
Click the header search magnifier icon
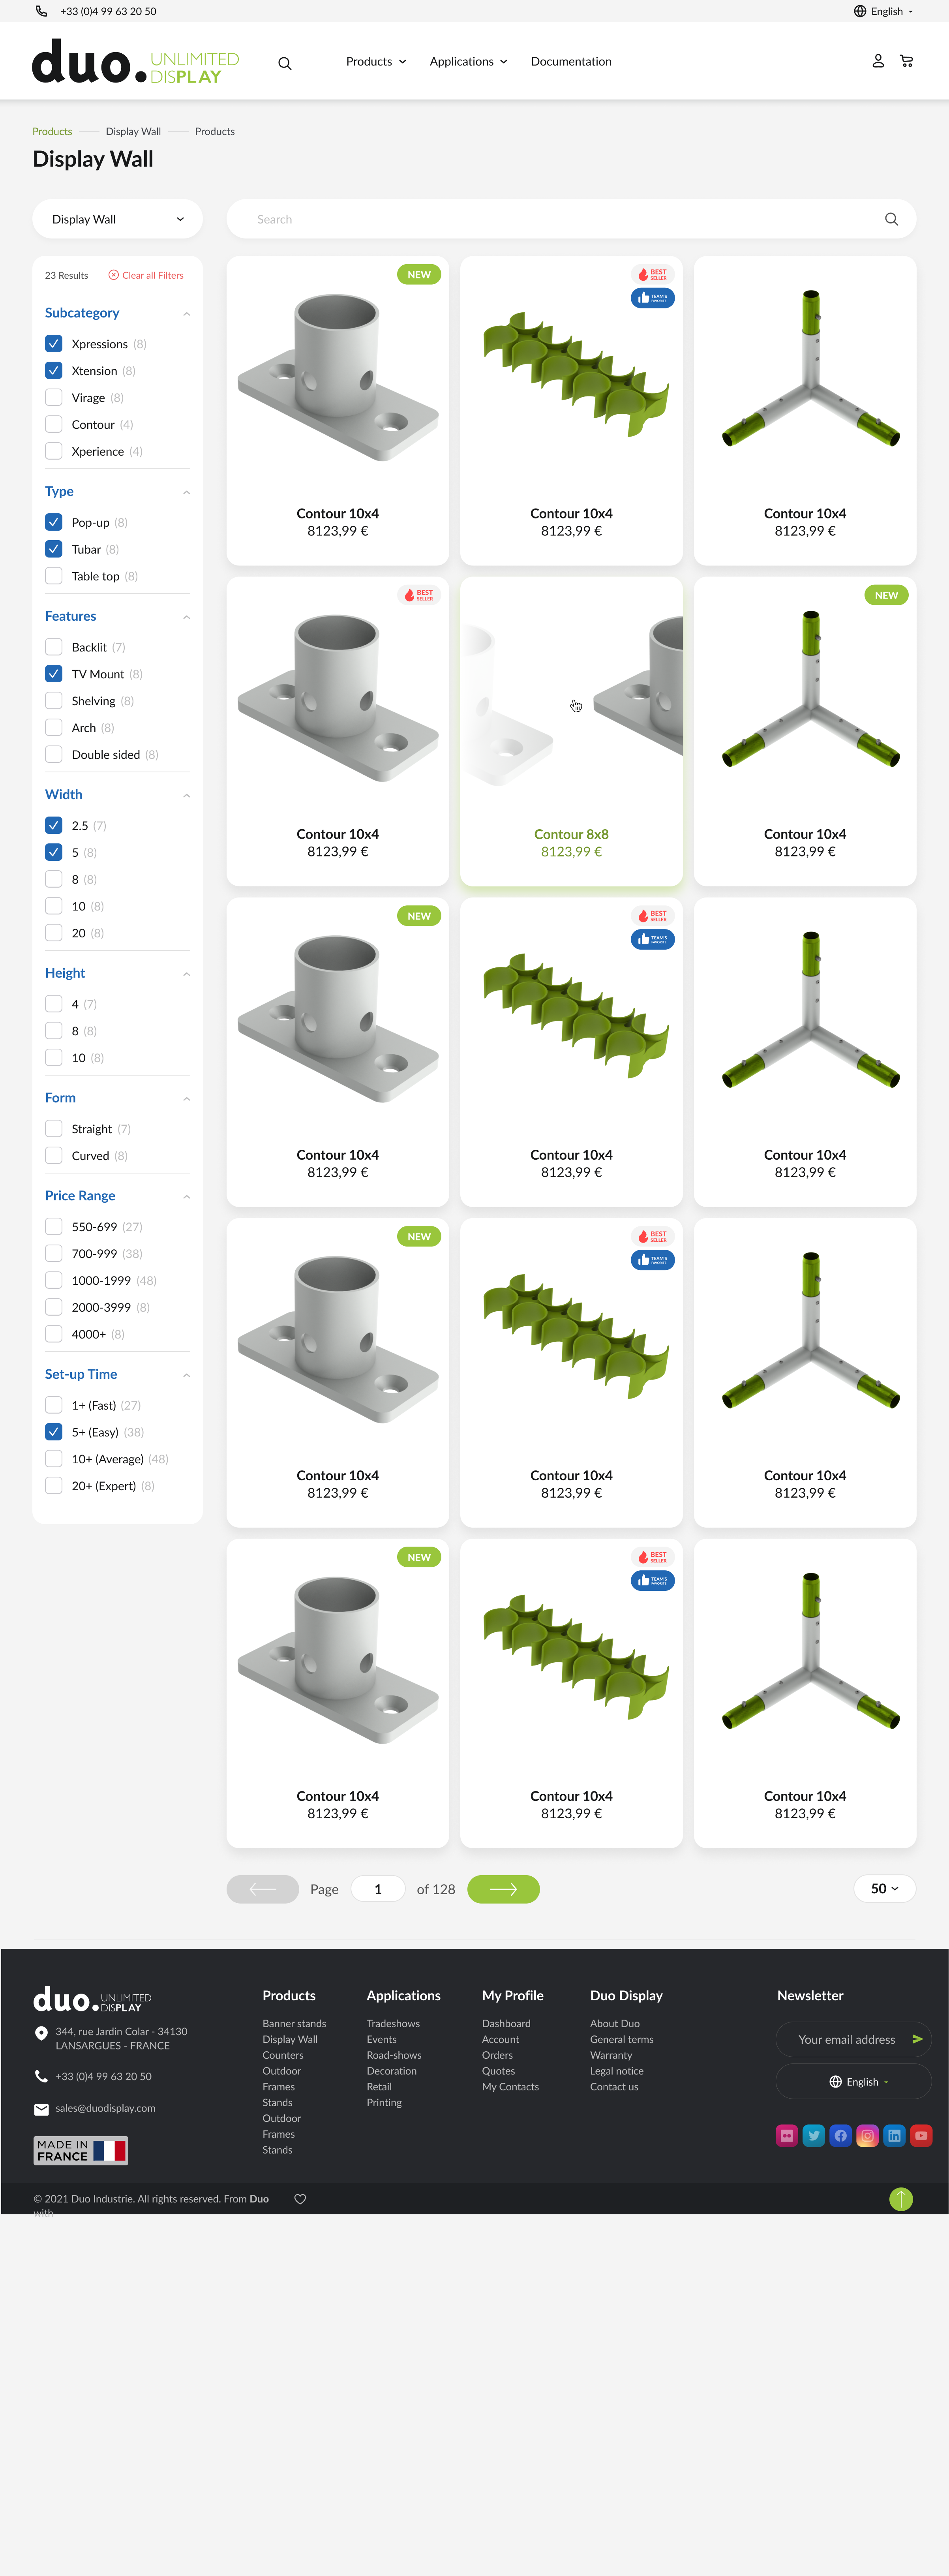pyautogui.click(x=285, y=63)
